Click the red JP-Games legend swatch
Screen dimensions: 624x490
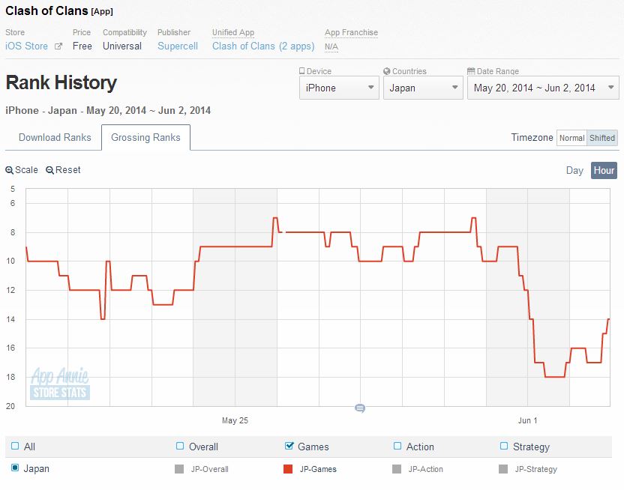pos(288,469)
